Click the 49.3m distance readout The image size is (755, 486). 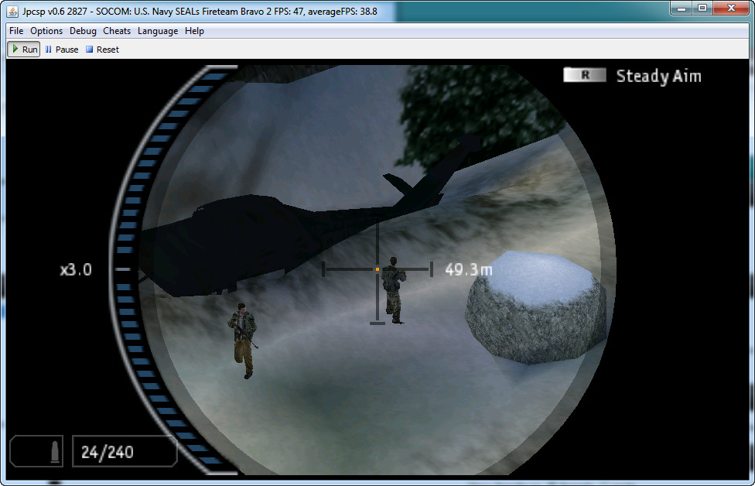pyautogui.click(x=468, y=269)
